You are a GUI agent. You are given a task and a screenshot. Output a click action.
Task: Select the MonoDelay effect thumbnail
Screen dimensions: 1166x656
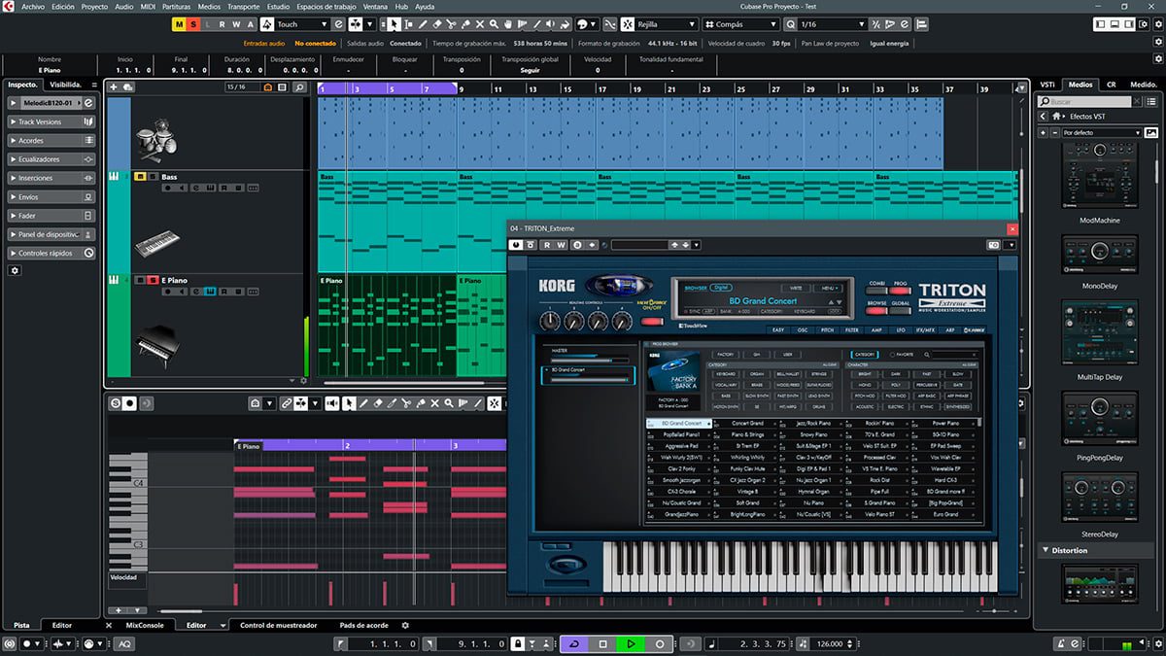tap(1100, 257)
